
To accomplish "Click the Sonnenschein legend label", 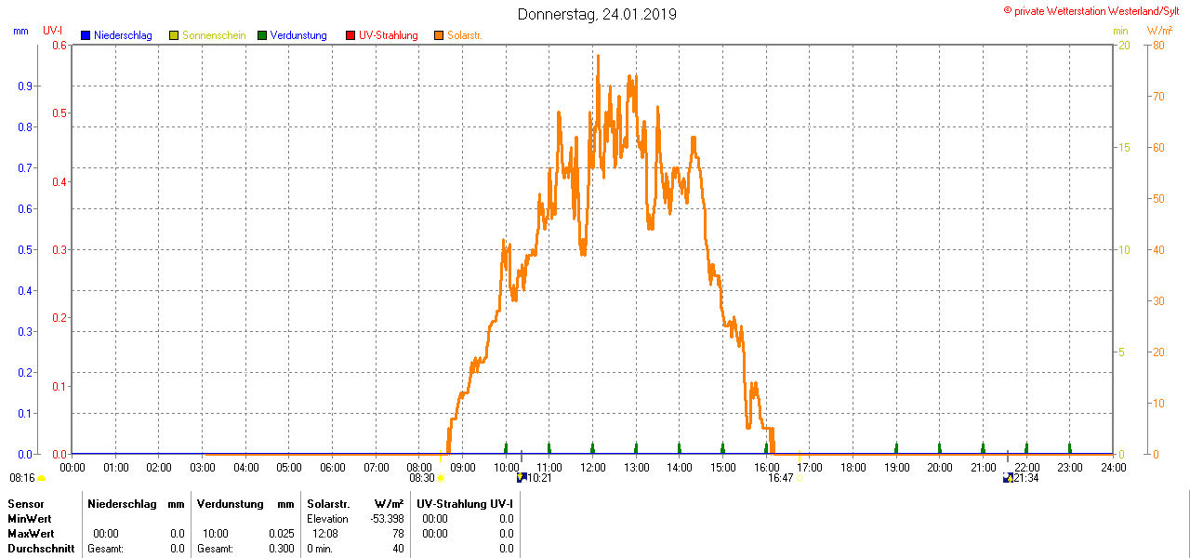I will (214, 35).
